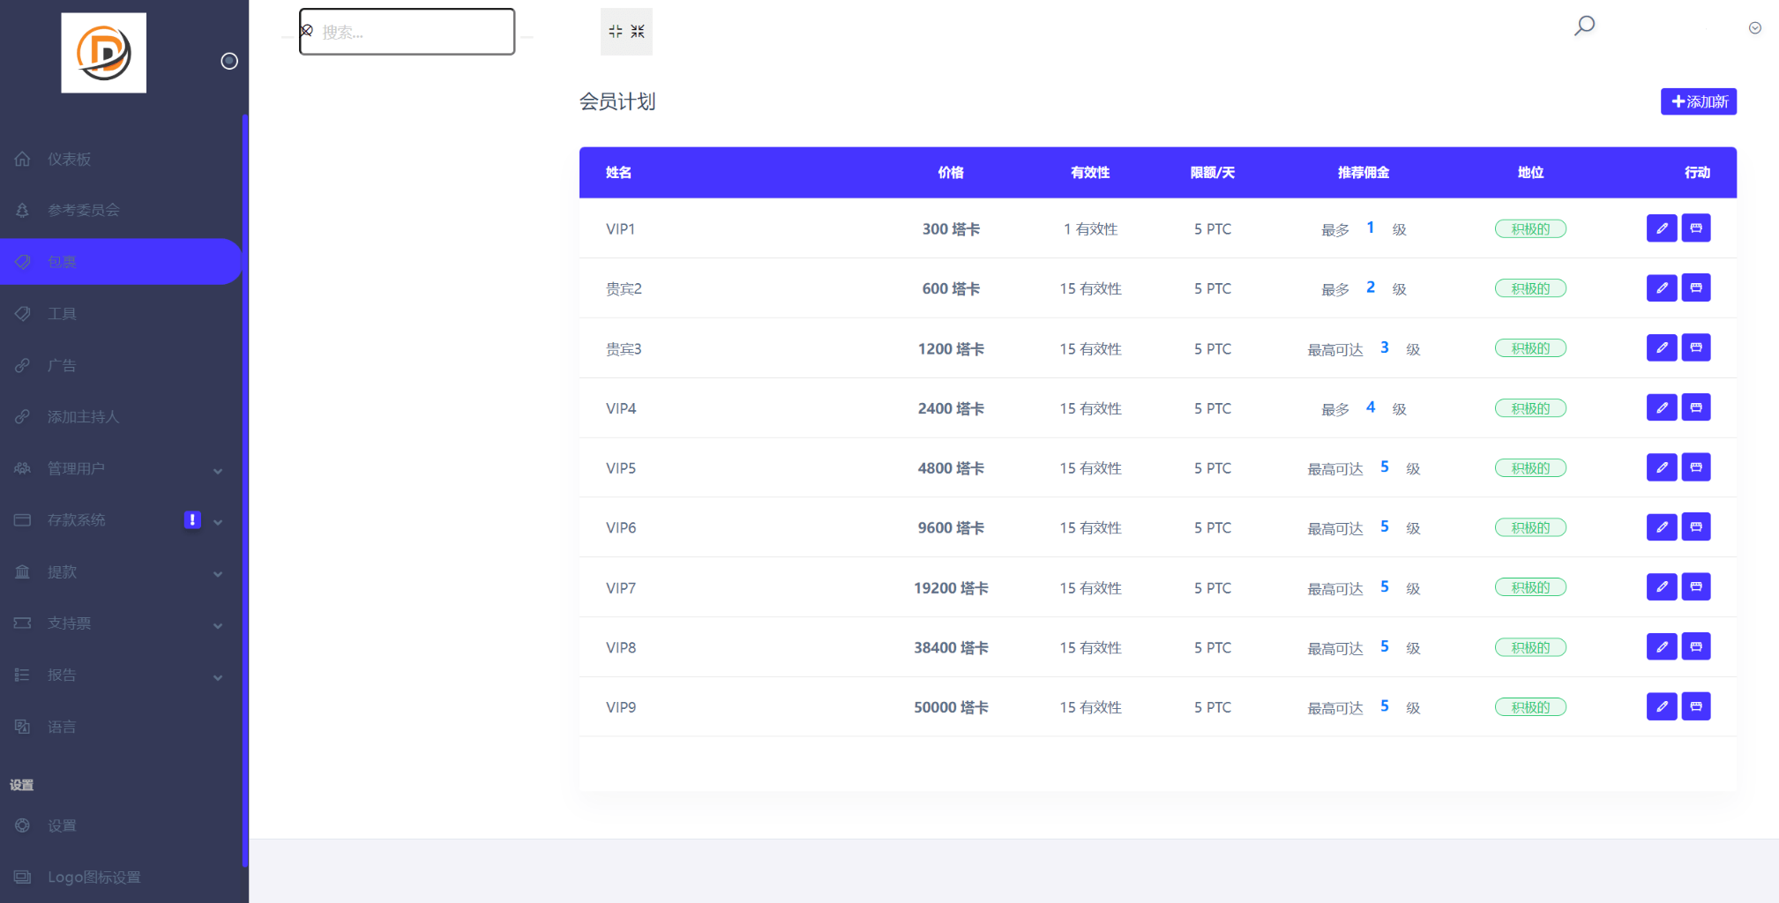Click the second action icon for 贵宾2

tap(1696, 288)
